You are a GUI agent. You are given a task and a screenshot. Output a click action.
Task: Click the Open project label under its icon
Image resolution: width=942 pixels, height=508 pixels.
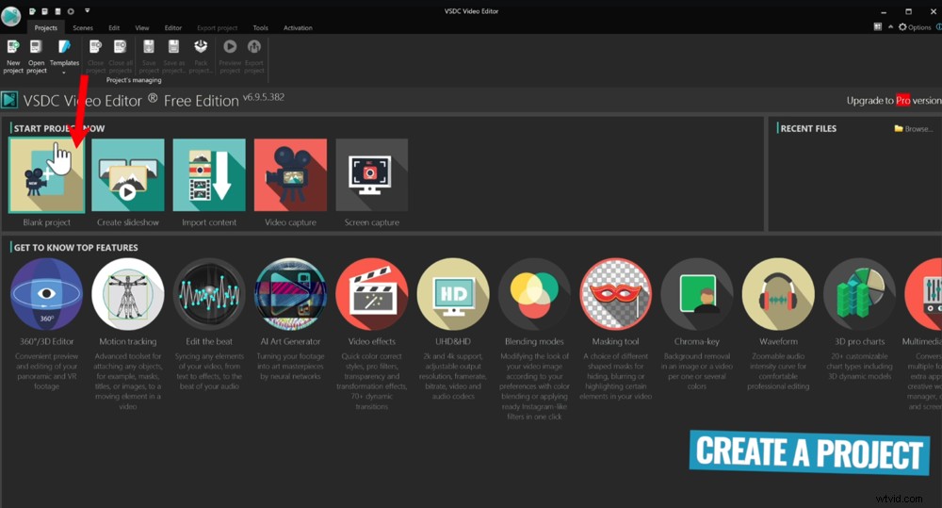[36, 67]
